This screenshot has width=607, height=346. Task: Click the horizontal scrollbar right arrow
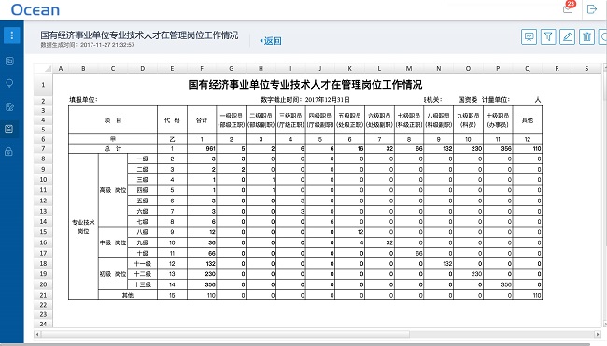point(598,334)
